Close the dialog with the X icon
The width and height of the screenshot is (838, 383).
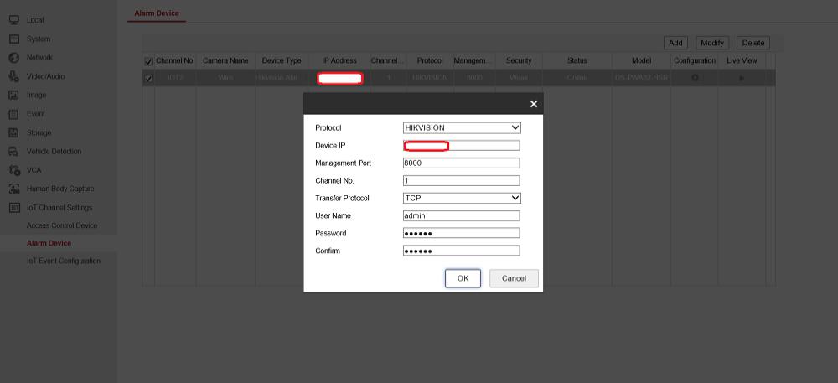(x=534, y=104)
